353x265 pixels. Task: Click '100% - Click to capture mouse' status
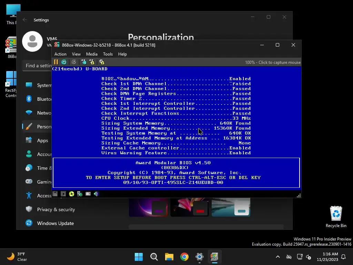pyautogui.click(x=273, y=62)
